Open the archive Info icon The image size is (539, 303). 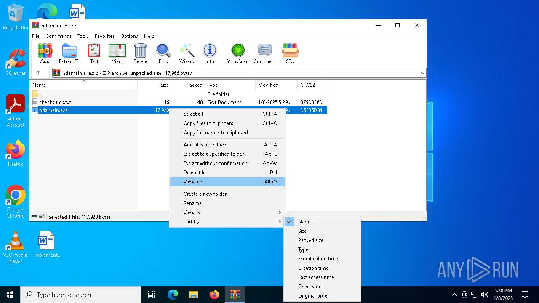tap(210, 54)
